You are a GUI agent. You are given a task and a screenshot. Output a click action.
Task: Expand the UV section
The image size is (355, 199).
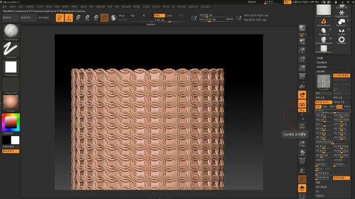pyautogui.click(x=317, y=192)
